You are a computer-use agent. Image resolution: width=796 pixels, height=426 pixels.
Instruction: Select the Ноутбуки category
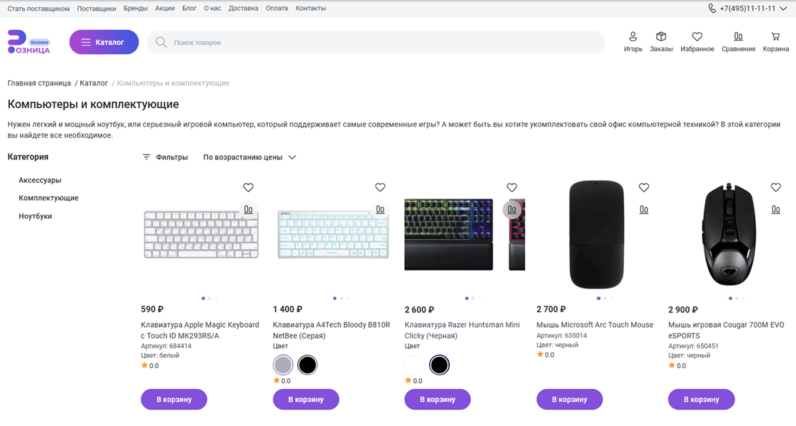[35, 216]
